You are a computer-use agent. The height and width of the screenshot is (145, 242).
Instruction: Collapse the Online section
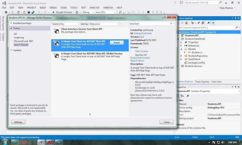11,28
